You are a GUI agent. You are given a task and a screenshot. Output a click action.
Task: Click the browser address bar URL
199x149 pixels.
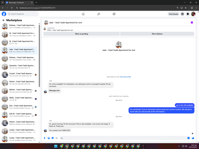37,8
